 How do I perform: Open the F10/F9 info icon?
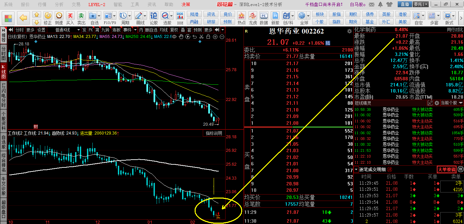pyautogui.click(x=107, y=16)
